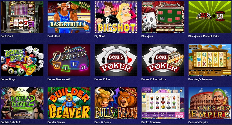Launch the Bonus Poker Deluxe thumbnail

point(163,60)
